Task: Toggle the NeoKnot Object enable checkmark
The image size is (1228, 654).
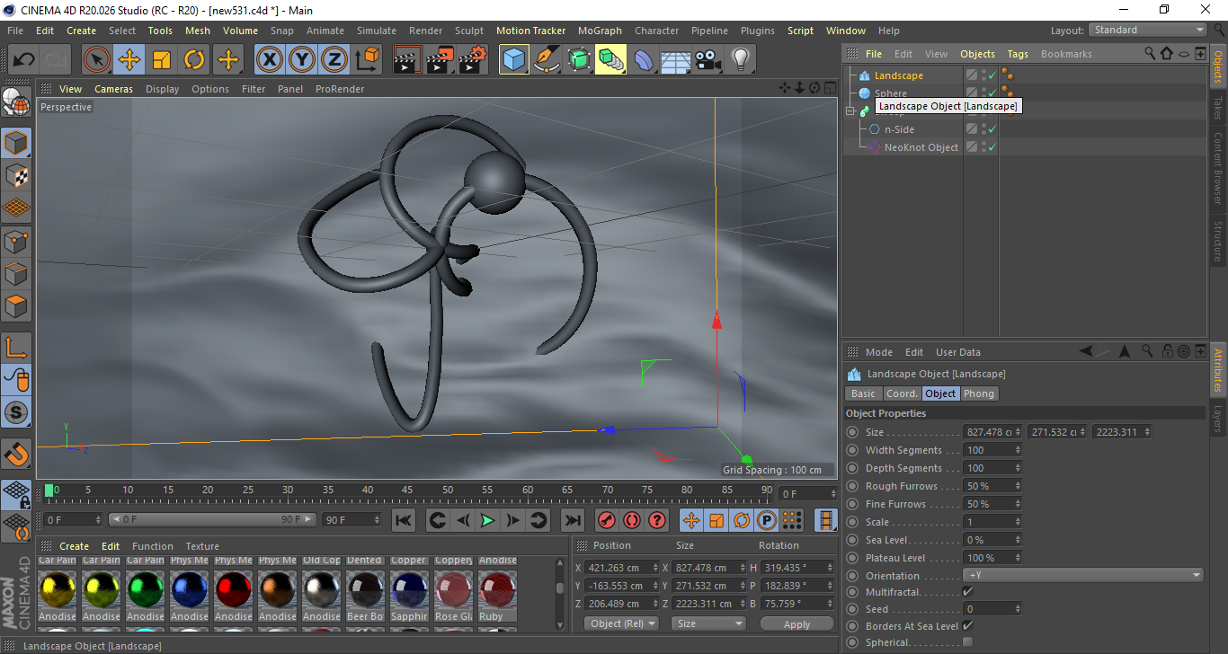Action: tap(992, 147)
